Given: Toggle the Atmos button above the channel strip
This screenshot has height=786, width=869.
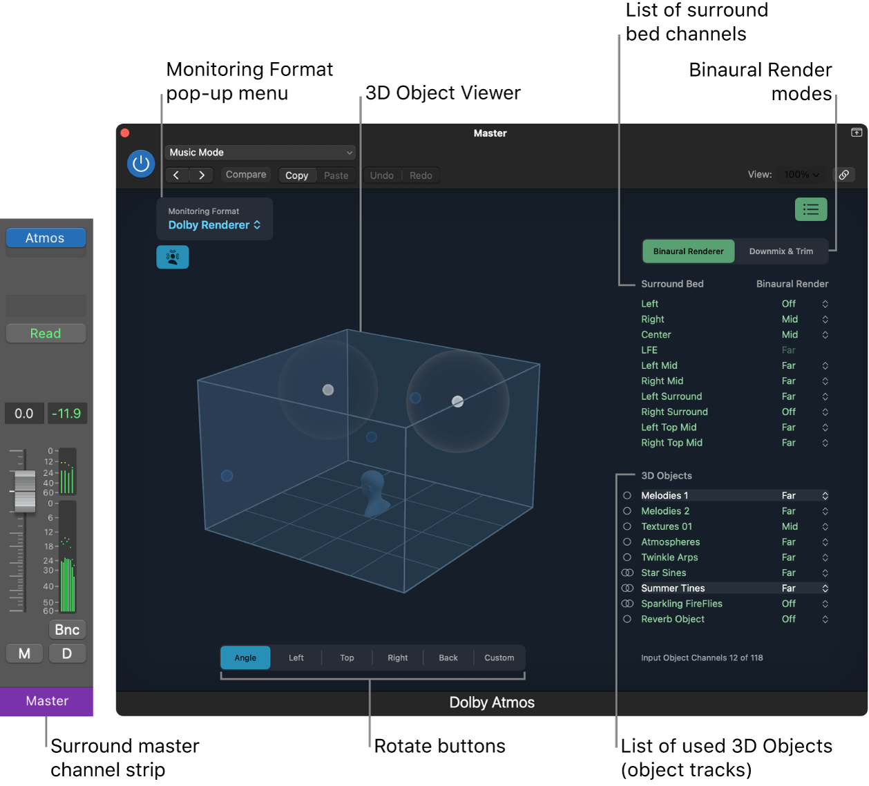Looking at the screenshot, I should click(x=46, y=238).
